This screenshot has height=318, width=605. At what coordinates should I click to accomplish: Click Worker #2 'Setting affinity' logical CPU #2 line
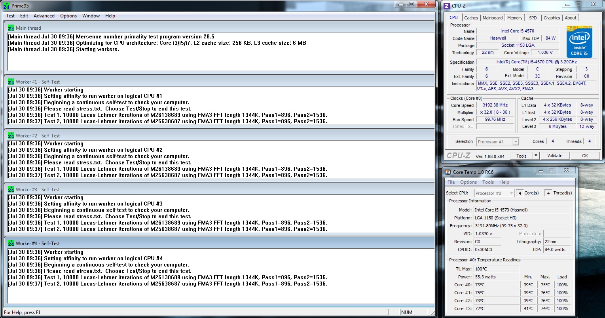[x=85, y=150]
